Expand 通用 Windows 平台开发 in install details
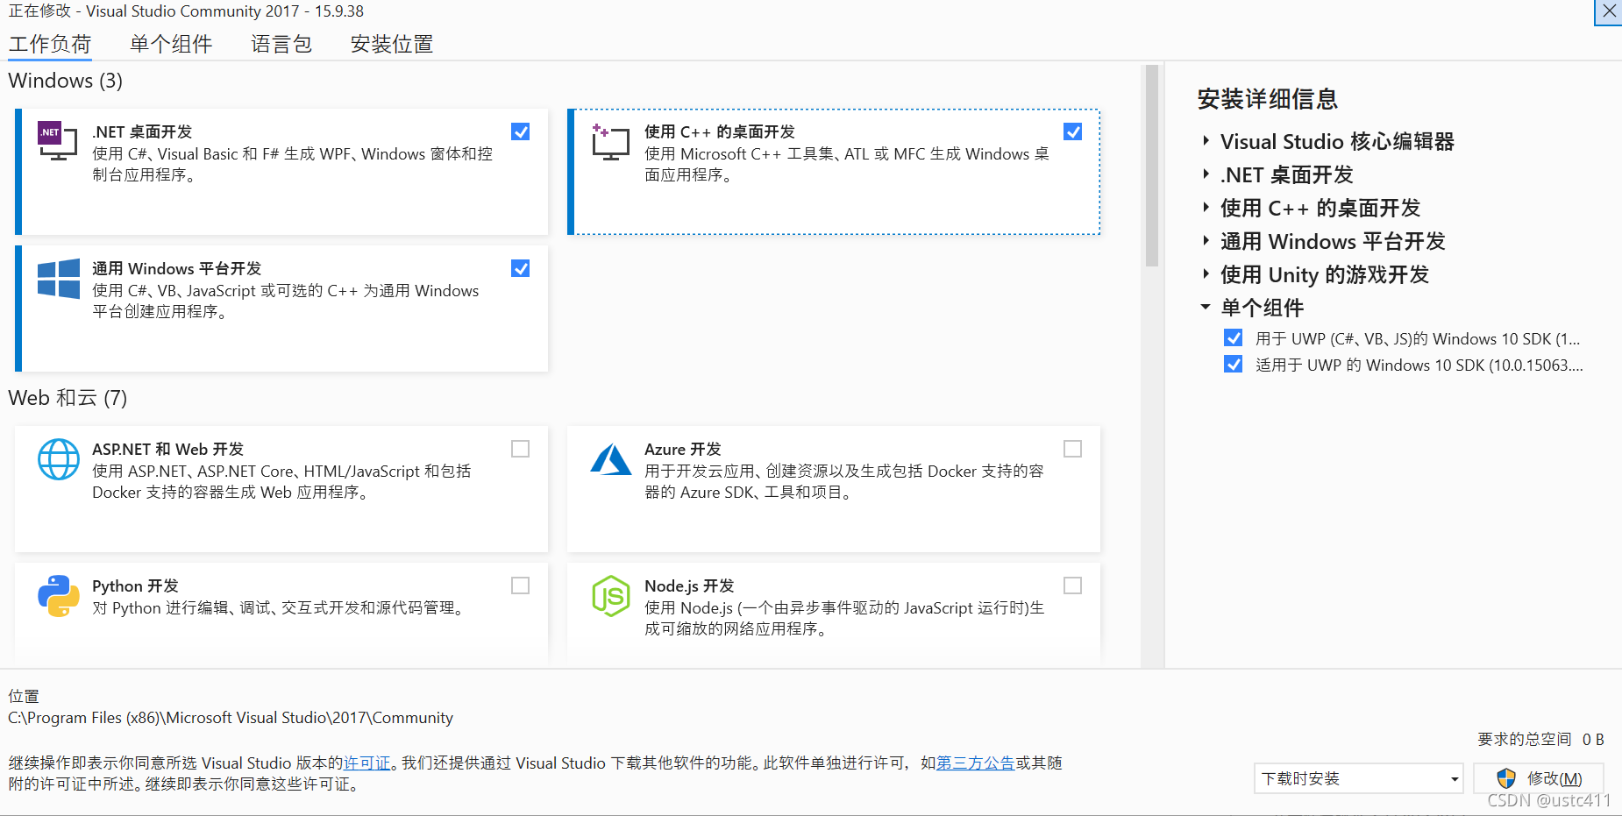The width and height of the screenshot is (1622, 816). click(x=1206, y=240)
